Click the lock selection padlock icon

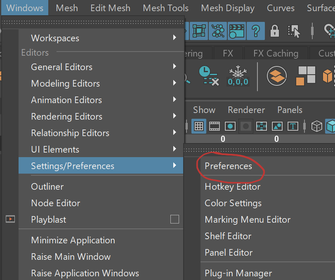pos(274,31)
